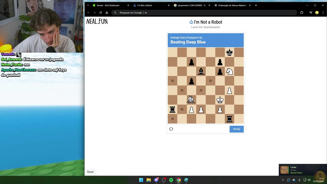Screen dimensions: 327x184
Task: Move bishop to the dot diagonally up-left of it
Action: point(182,90)
